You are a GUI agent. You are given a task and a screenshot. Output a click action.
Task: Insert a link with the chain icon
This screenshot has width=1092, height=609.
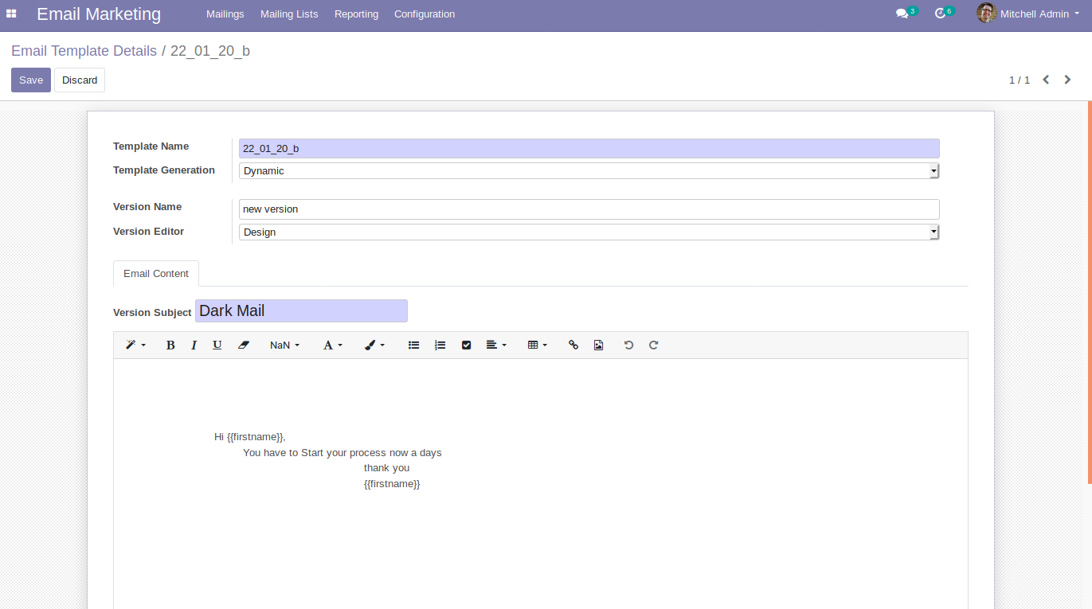click(x=573, y=345)
